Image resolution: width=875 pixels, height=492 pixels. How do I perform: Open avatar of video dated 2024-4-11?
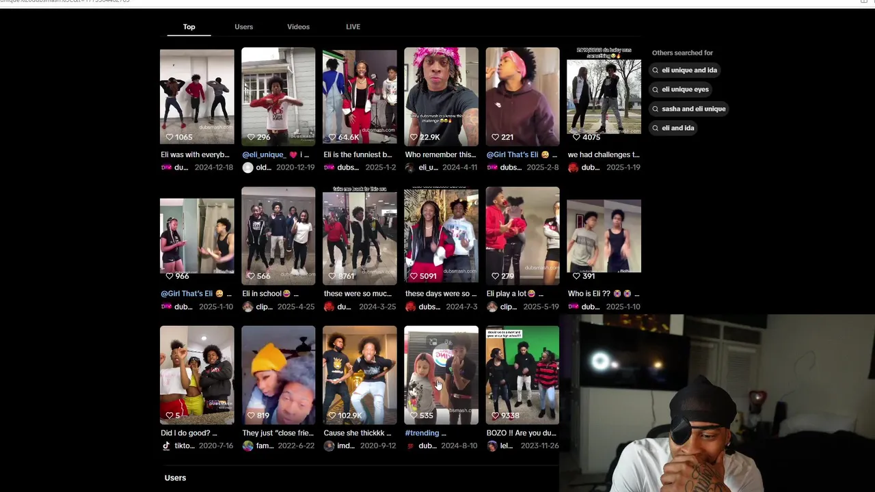(410, 167)
